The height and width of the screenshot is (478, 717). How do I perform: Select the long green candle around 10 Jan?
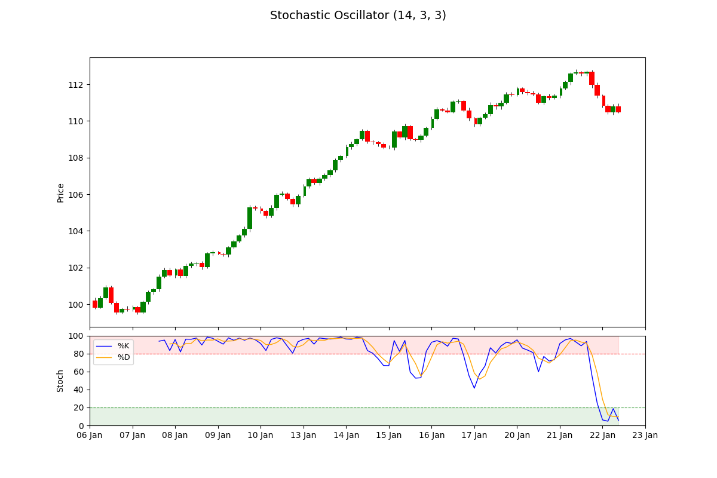pyautogui.click(x=249, y=218)
